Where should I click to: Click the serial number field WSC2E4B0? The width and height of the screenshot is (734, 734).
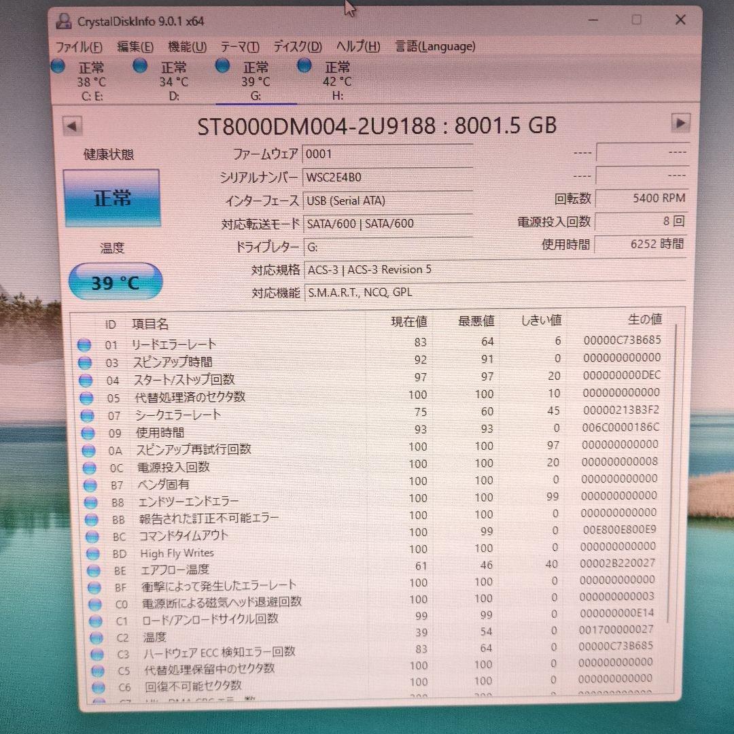[x=387, y=177]
